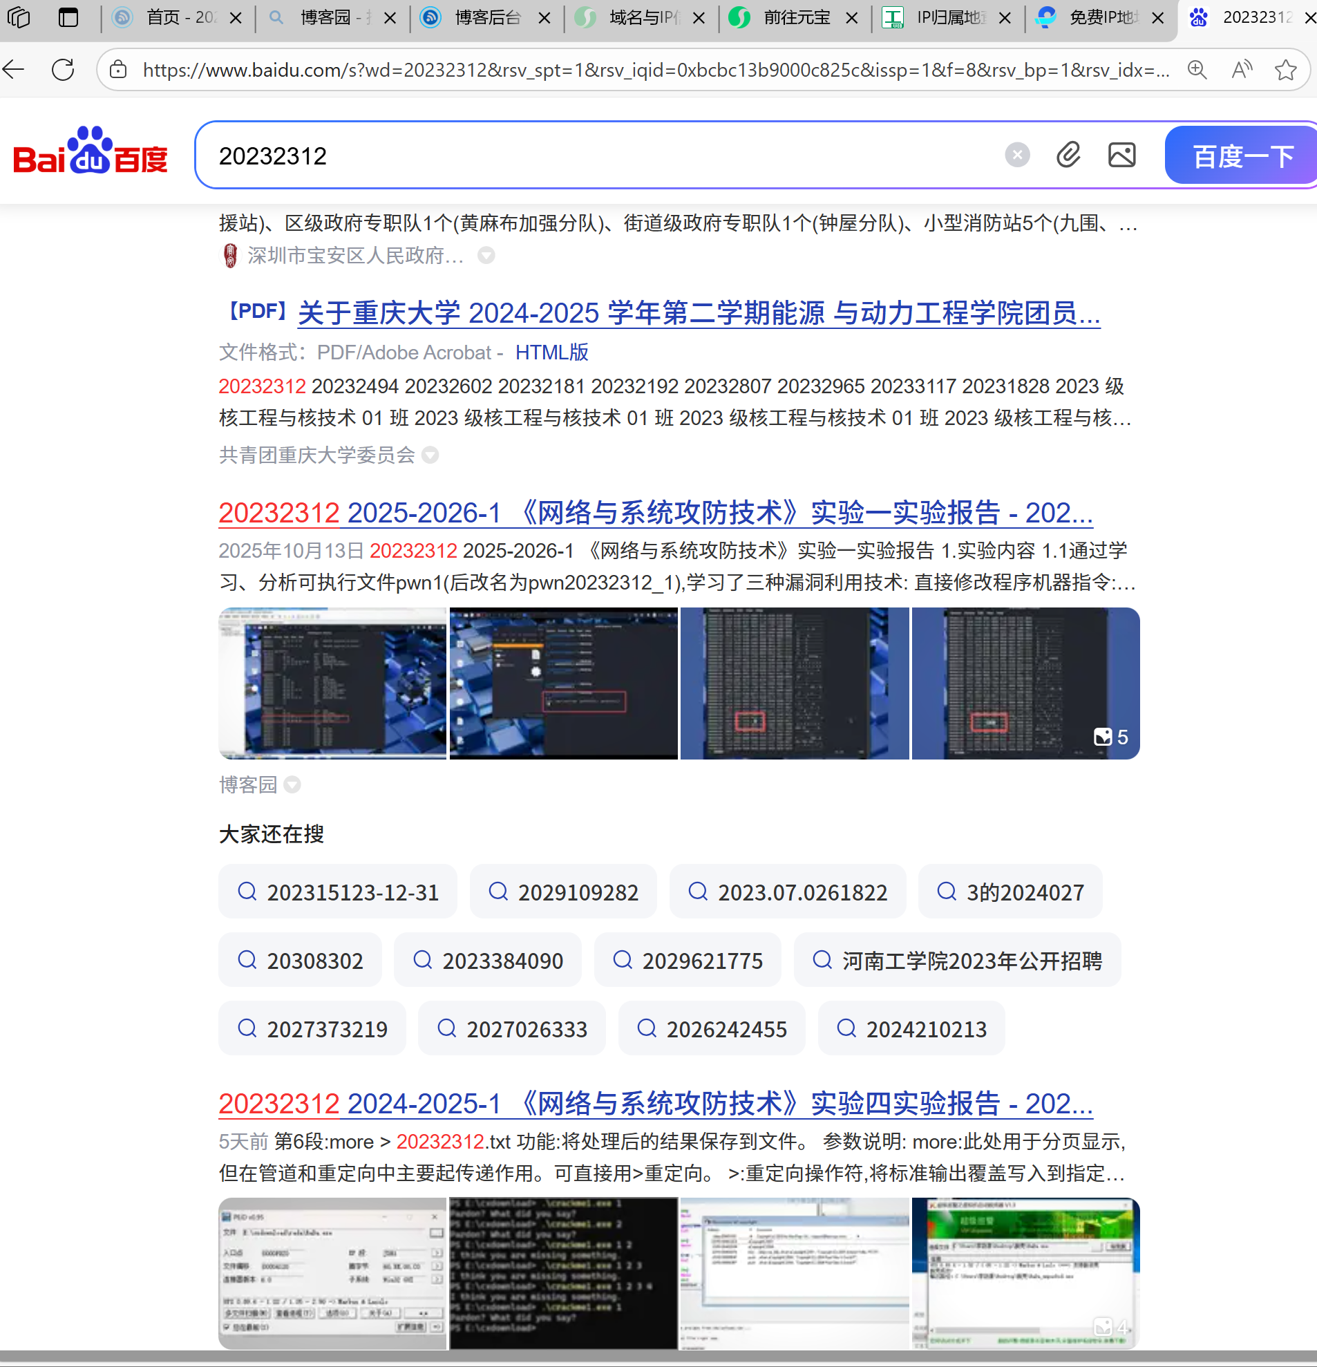Open the browser workspaces icon
1317x1367 pixels.
(x=19, y=17)
